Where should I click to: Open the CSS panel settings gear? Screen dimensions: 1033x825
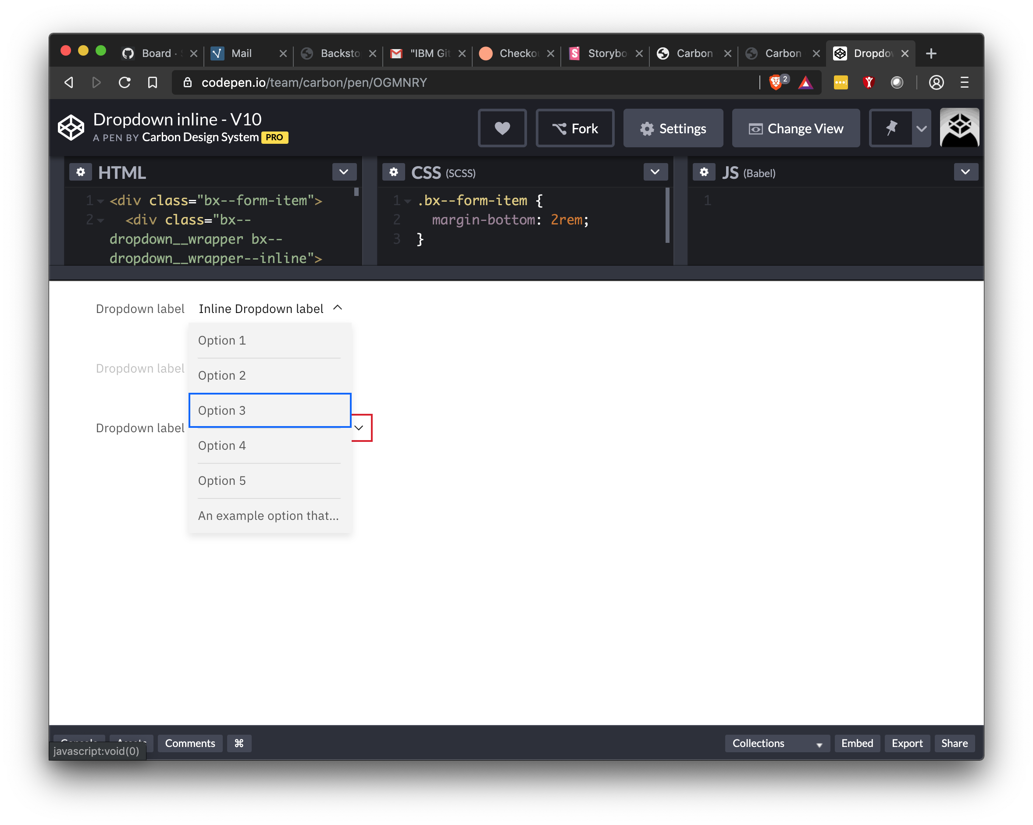click(393, 172)
